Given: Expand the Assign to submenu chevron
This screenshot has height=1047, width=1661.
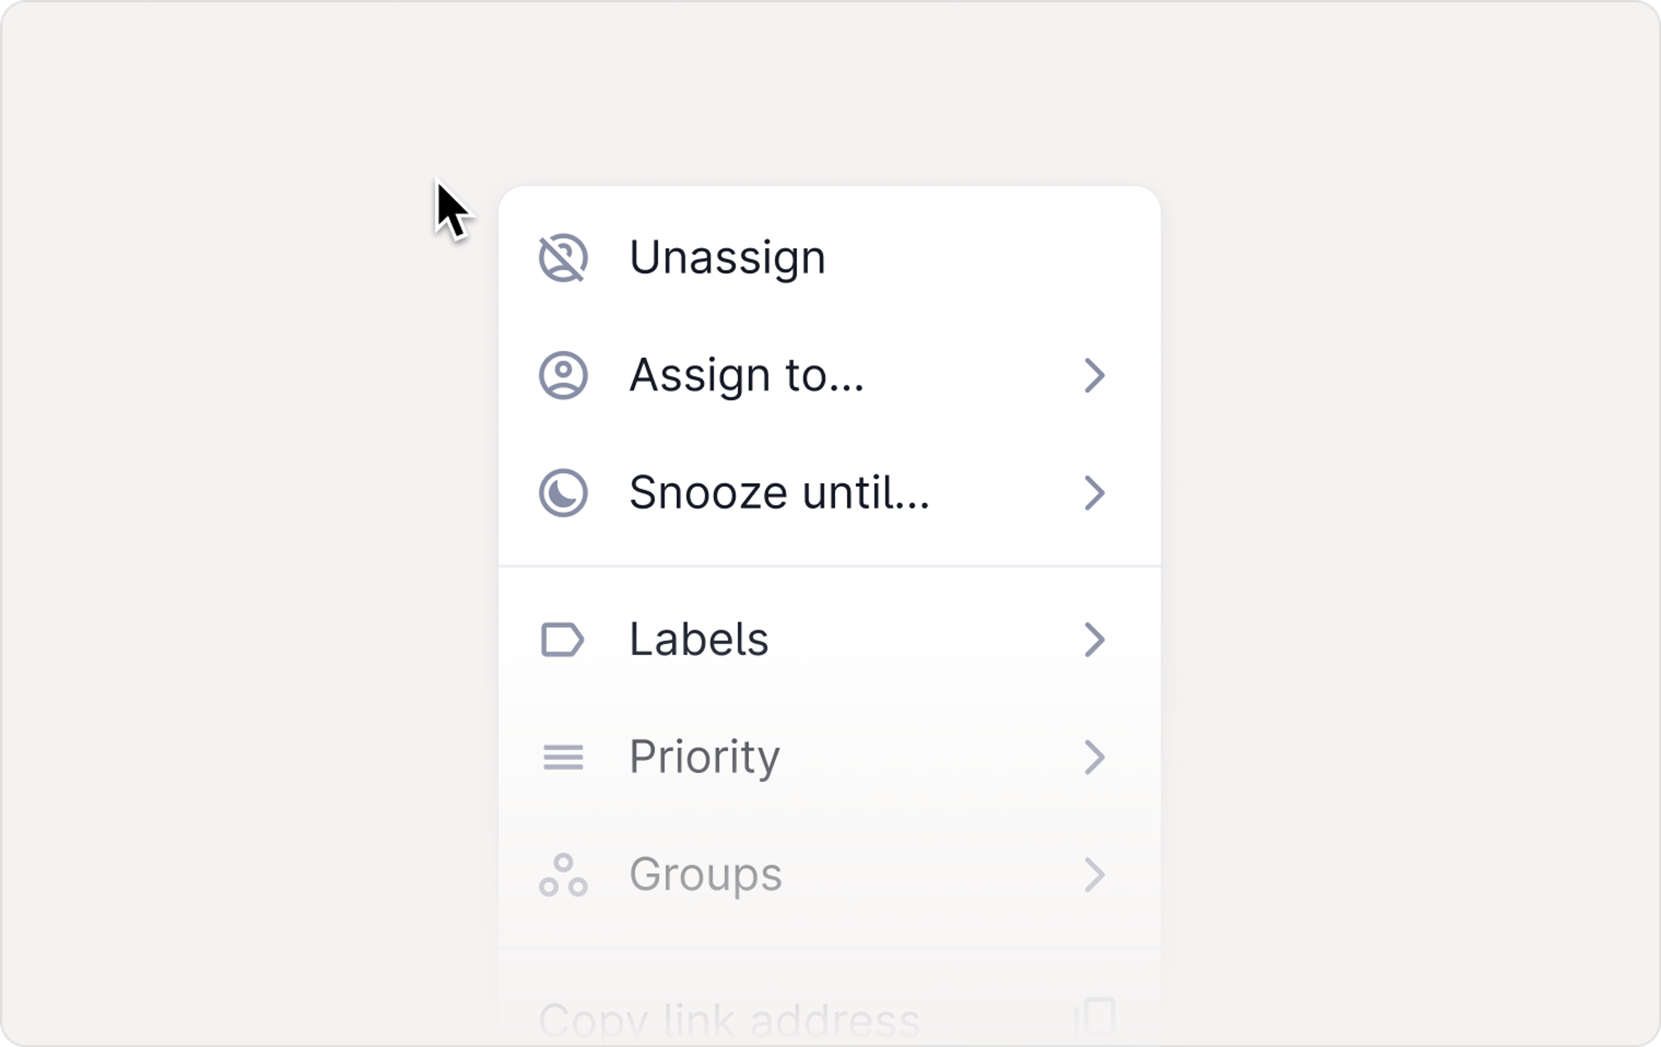Looking at the screenshot, I should coord(1096,375).
